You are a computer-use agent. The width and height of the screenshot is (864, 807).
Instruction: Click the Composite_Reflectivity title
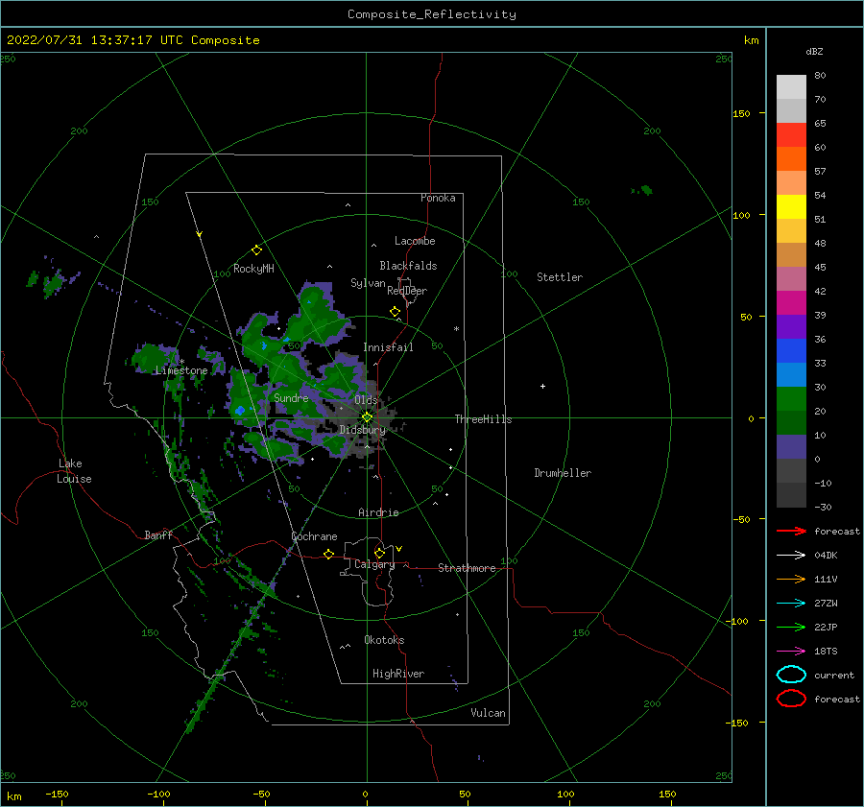[x=432, y=14]
